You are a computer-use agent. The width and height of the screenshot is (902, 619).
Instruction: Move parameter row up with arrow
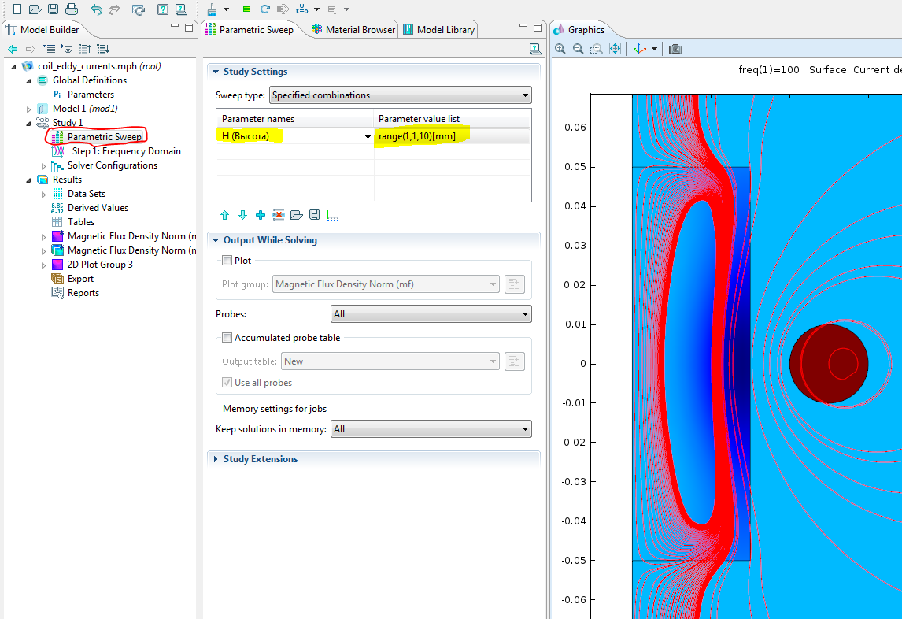click(x=224, y=215)
